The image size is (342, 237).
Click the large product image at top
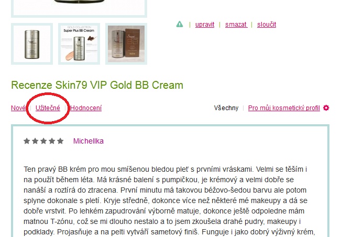(79, 7)
